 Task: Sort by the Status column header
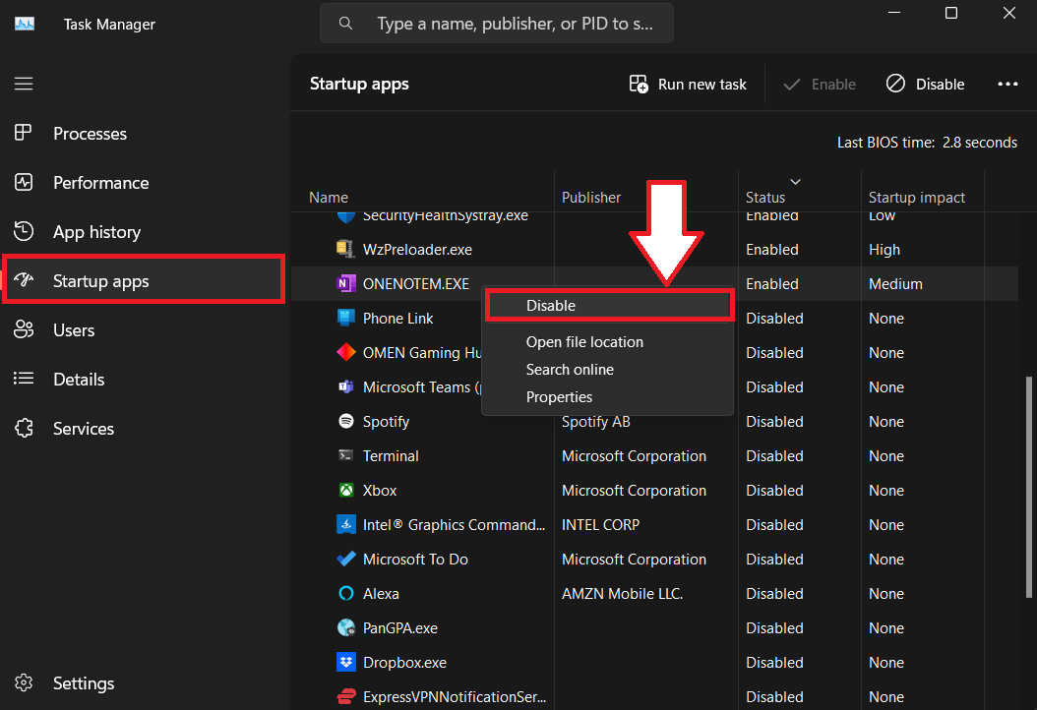765,197
